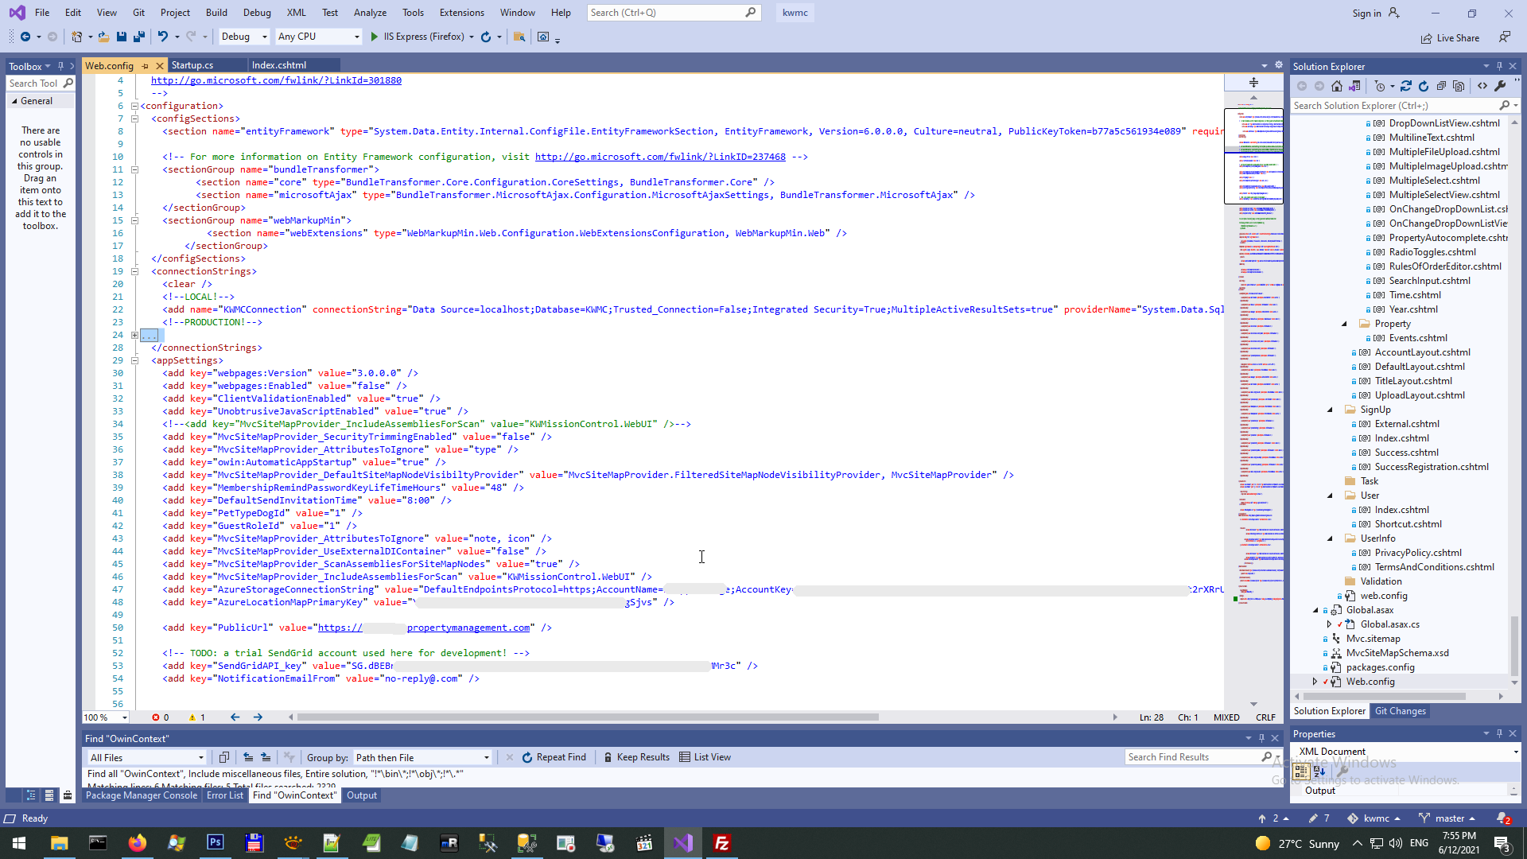The image size is (1527, 859).
Task: Click the Save All toolbar icon
Action: click(x=139, y=37)
